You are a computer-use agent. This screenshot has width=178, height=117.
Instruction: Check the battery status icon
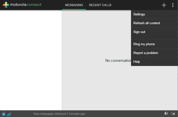pos(4,114)
